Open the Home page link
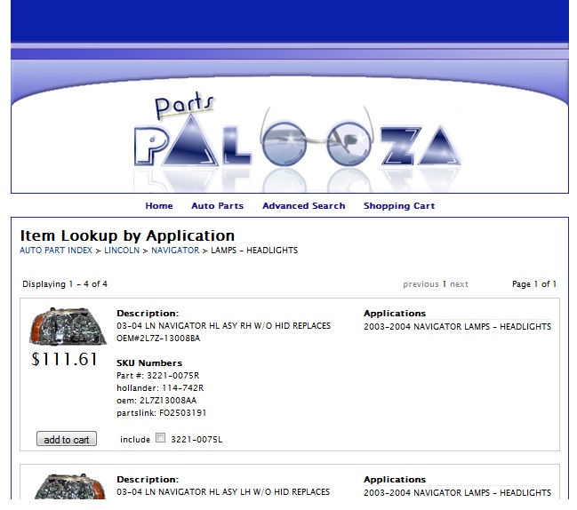 159,206
